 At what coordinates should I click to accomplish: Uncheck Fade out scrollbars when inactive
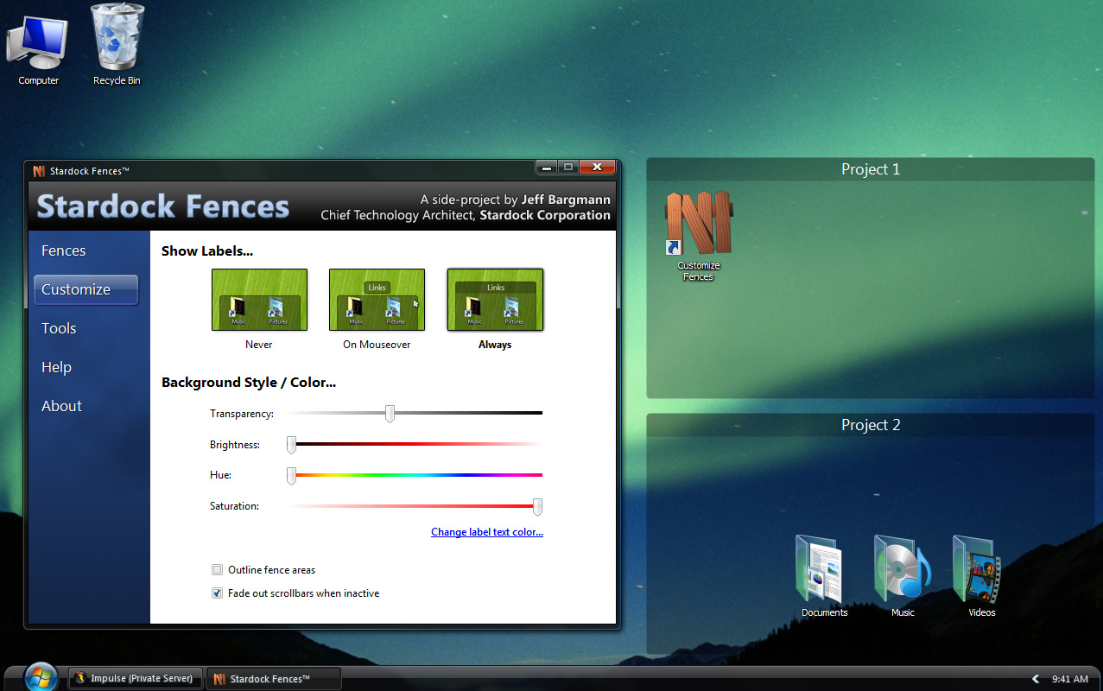217,593
